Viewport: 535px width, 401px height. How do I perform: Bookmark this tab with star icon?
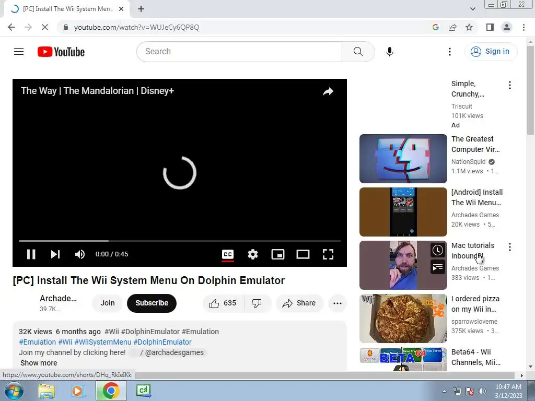(x=469, y=27)
